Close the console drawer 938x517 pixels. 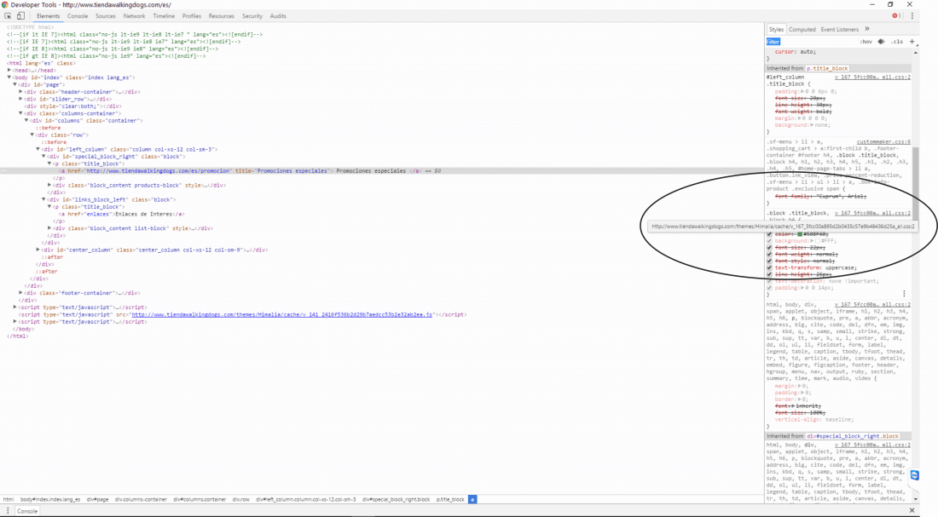(x=912, y=510)
